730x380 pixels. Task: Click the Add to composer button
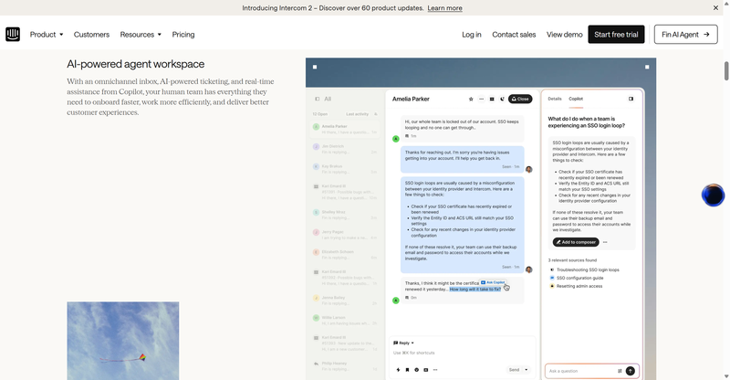(x=576, y=242)
